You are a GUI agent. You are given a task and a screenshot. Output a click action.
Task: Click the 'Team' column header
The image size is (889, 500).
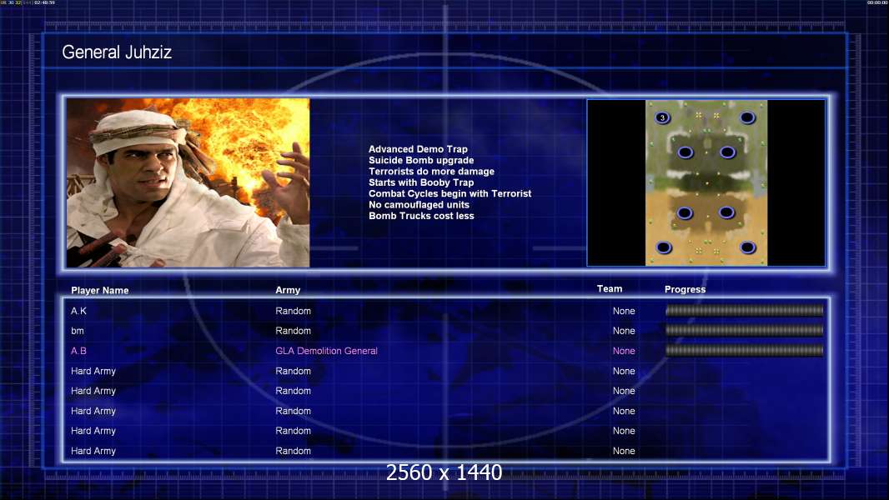click(x=610, y=289)
